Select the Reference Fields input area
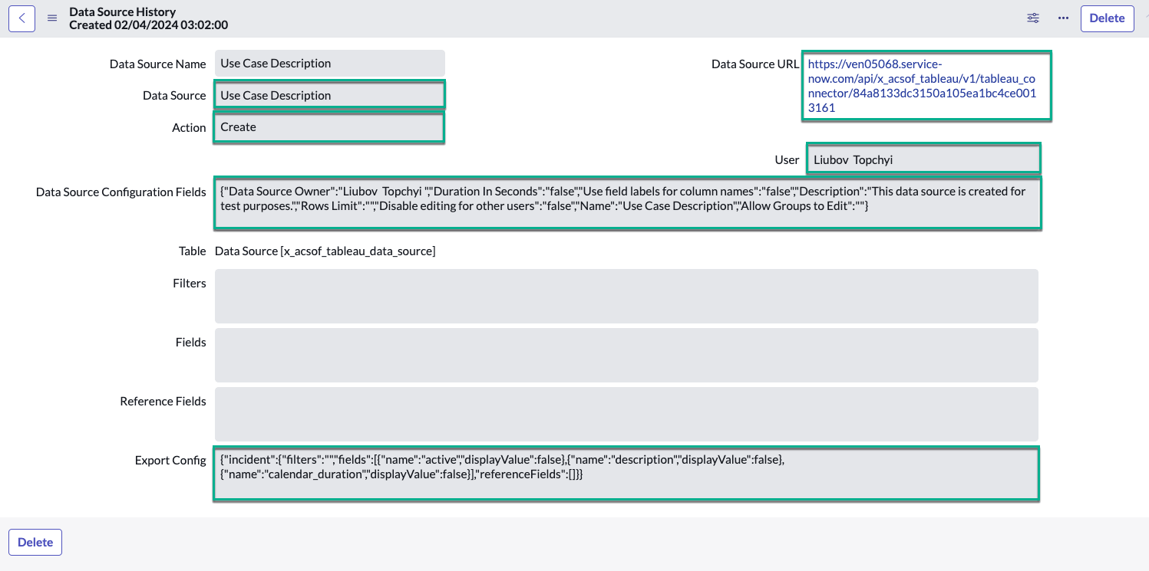The image size is (1149, 571). tap(626, 414)
